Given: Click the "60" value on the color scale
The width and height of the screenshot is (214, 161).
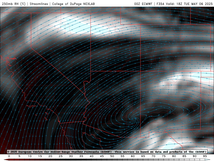Looking at the screenshot, I should click(133, 156).
